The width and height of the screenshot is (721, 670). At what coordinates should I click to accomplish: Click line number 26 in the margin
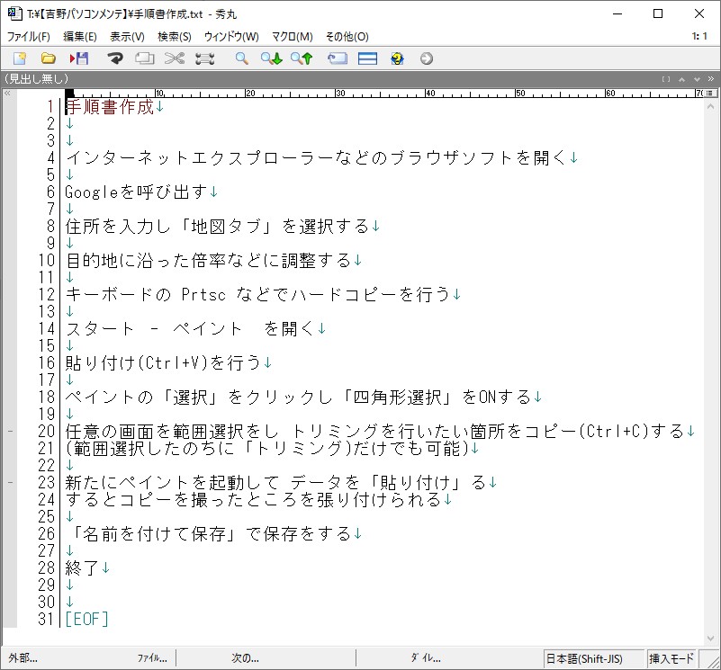47,533
